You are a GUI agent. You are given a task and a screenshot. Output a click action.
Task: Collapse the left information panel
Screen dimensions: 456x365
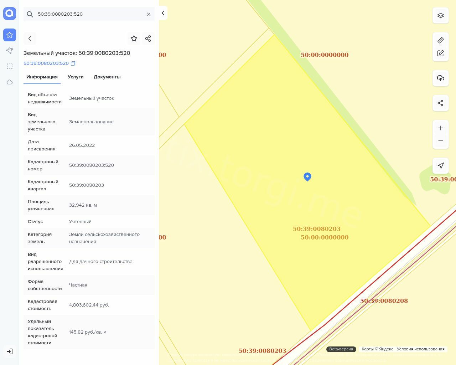click(x=163, y=13)
